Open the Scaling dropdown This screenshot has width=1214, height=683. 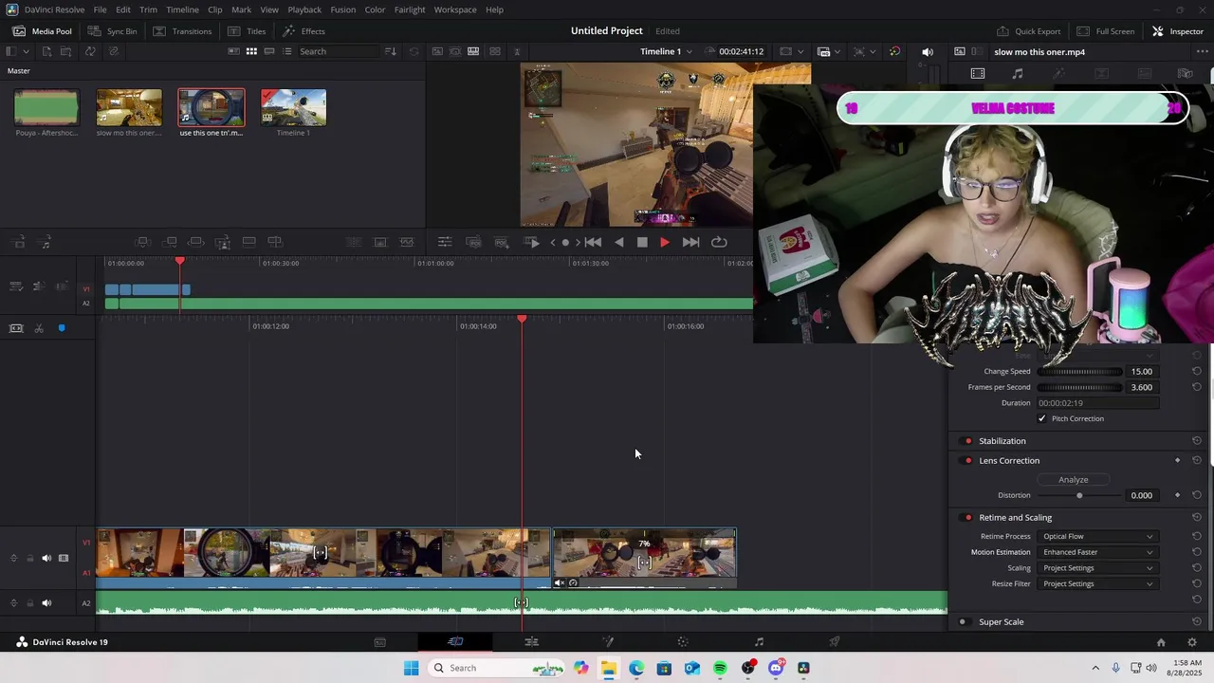click(x=1097, y=568)
